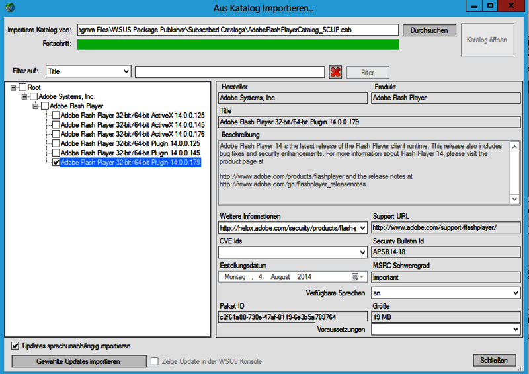Select ActiveX 14.0.0.176 tree row

click(133, 134)
